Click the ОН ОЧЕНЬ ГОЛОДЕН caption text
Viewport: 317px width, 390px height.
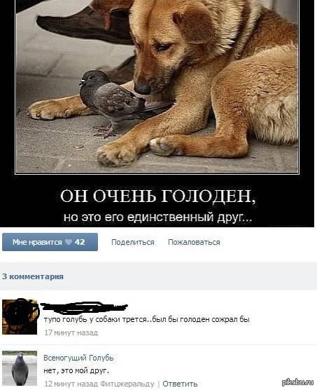pos(157,196)
